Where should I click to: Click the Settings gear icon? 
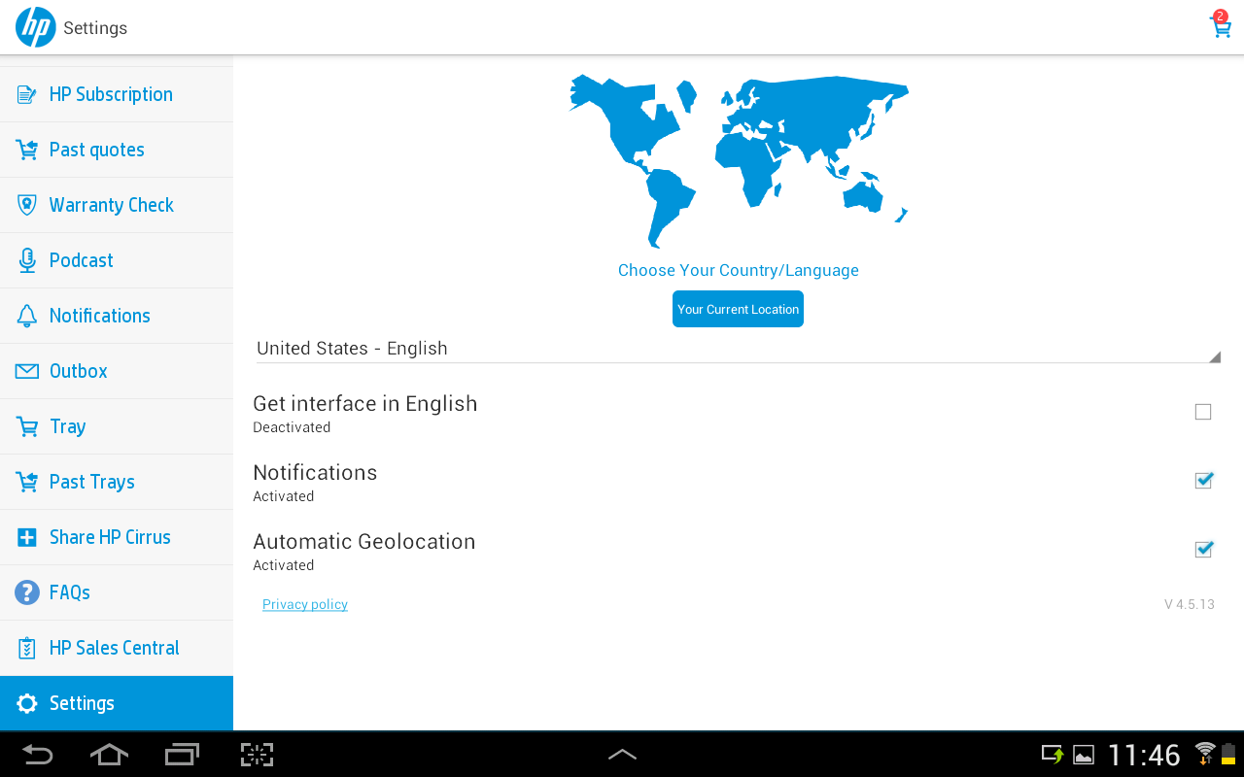click(27, 703)
